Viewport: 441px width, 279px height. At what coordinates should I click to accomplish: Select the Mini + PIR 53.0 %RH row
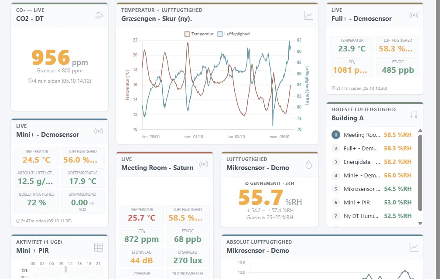(x=372, y=202)
